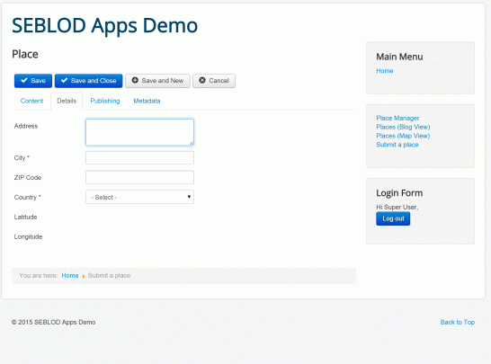Select the Metadata tab
Image resolution: width=491 pixels, height=364 pixels.
point(147,101)
